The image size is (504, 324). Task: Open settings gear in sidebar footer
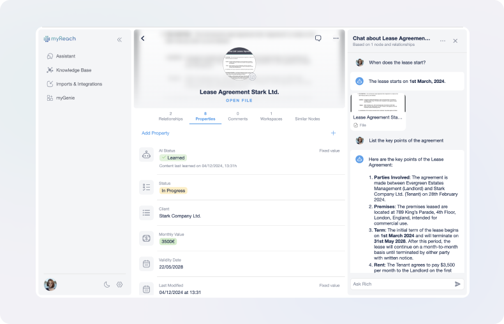[x=119, y=284]
